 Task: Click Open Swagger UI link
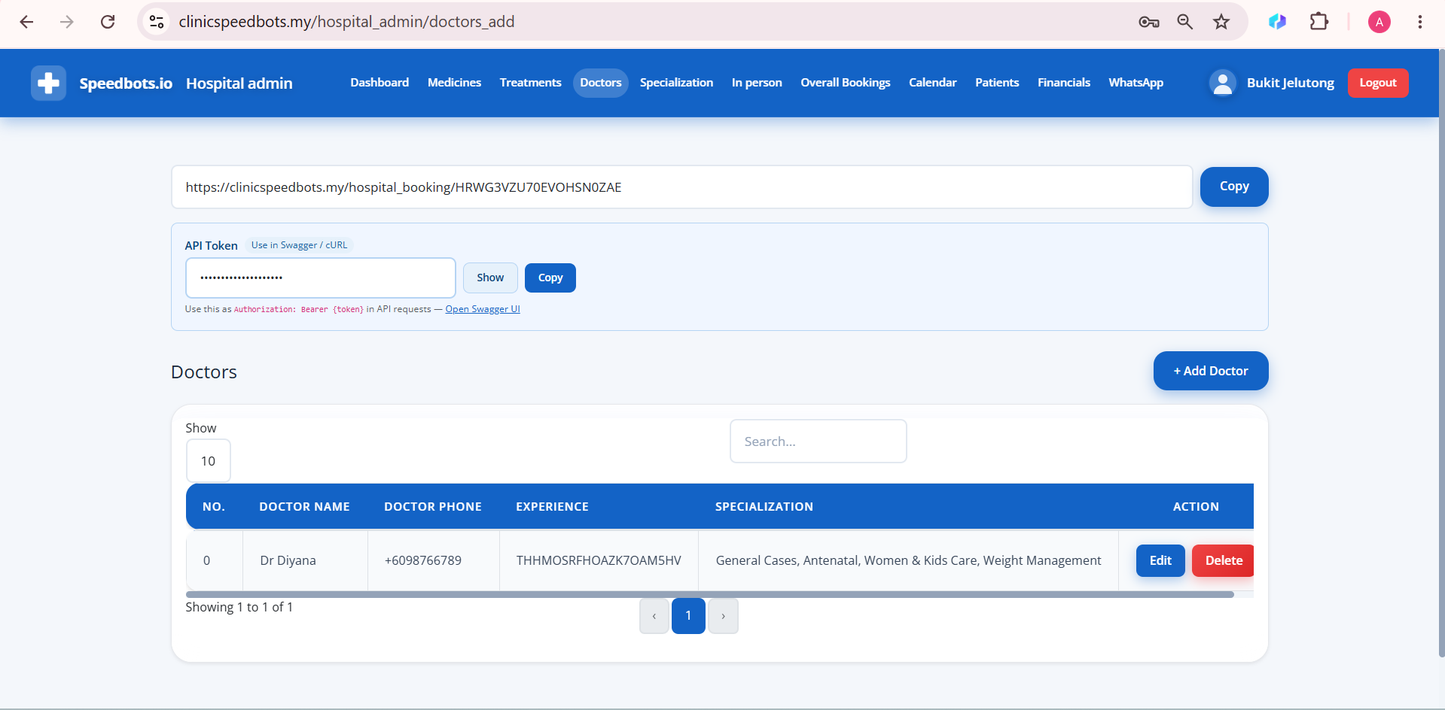[483, 309]
